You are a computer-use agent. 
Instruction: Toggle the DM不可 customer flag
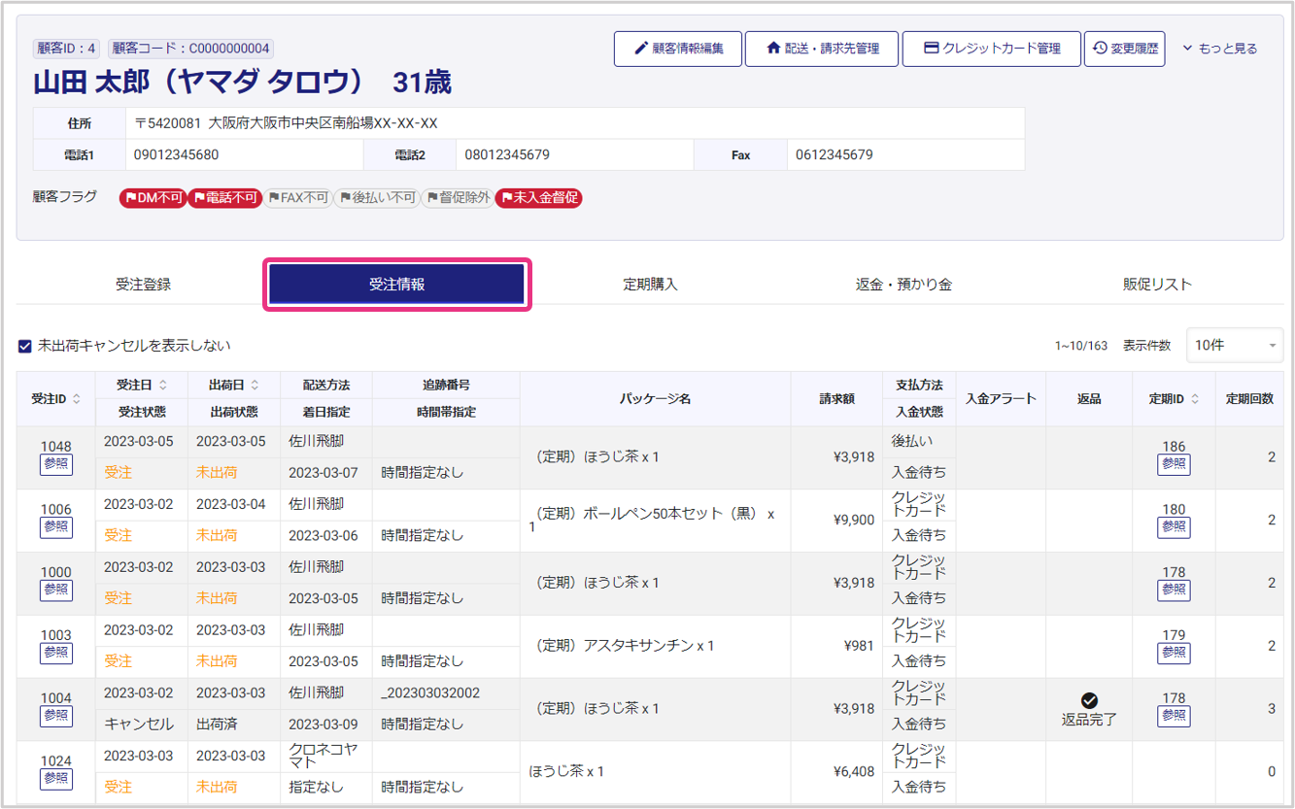tap(153, 198)
